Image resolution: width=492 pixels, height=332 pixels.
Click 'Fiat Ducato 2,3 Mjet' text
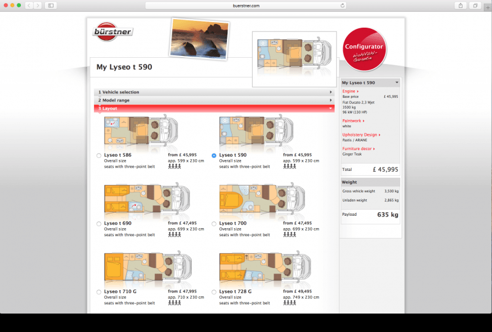[359, 102]
